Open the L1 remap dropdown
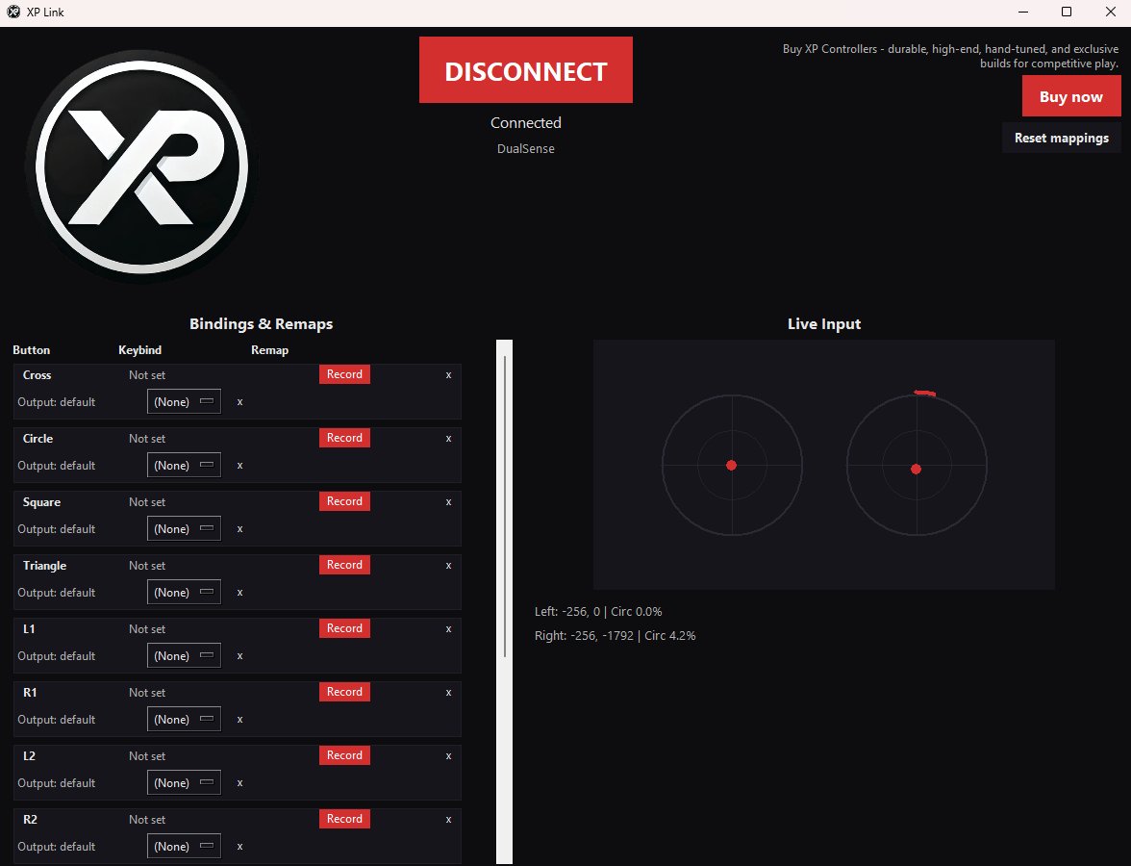 [x=184, y=656]
